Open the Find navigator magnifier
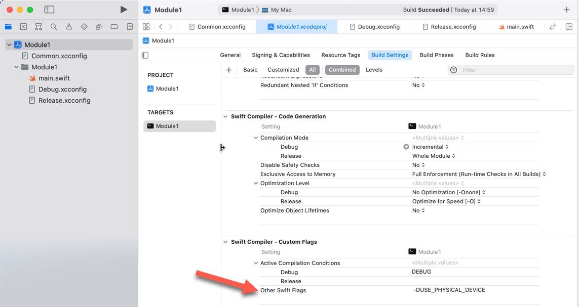Screen dimensions: 579x307 coord(54,26)
